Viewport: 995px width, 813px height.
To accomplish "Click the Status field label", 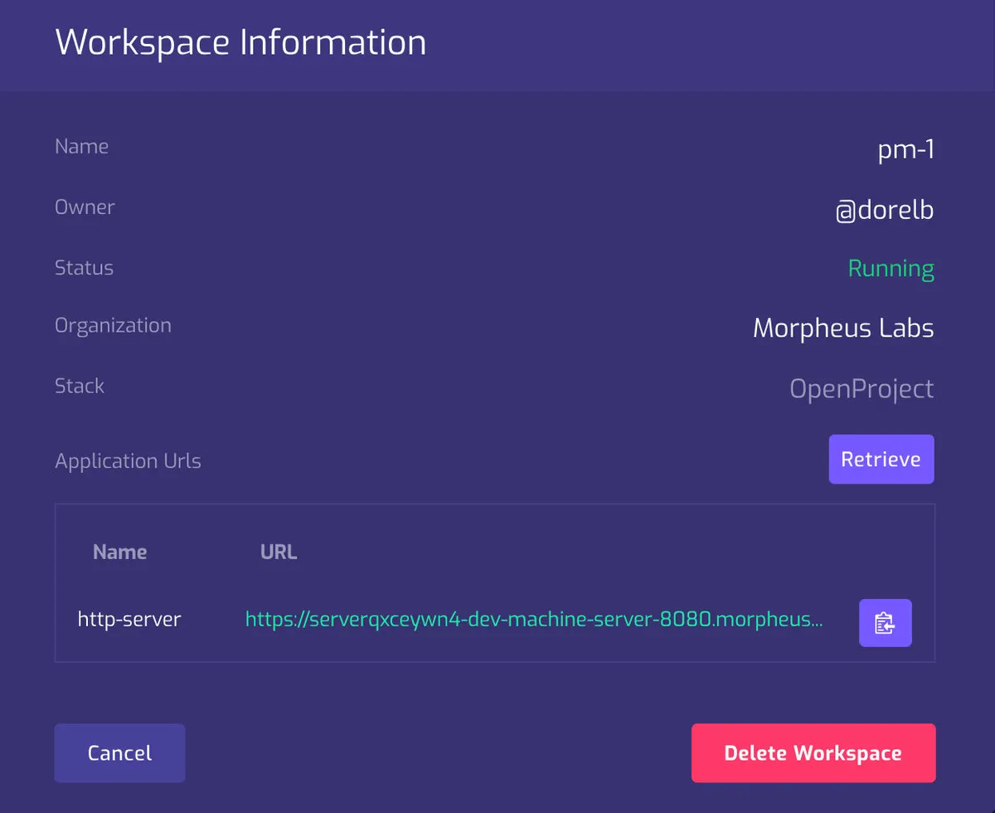I will (x=84, y=268).
